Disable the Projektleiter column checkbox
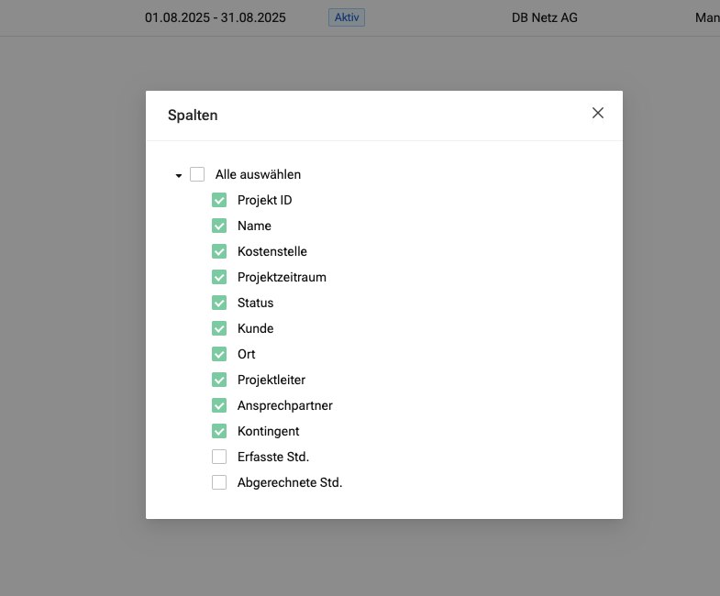The height and width of the screenshot is (596, 720). coord(219,380)
